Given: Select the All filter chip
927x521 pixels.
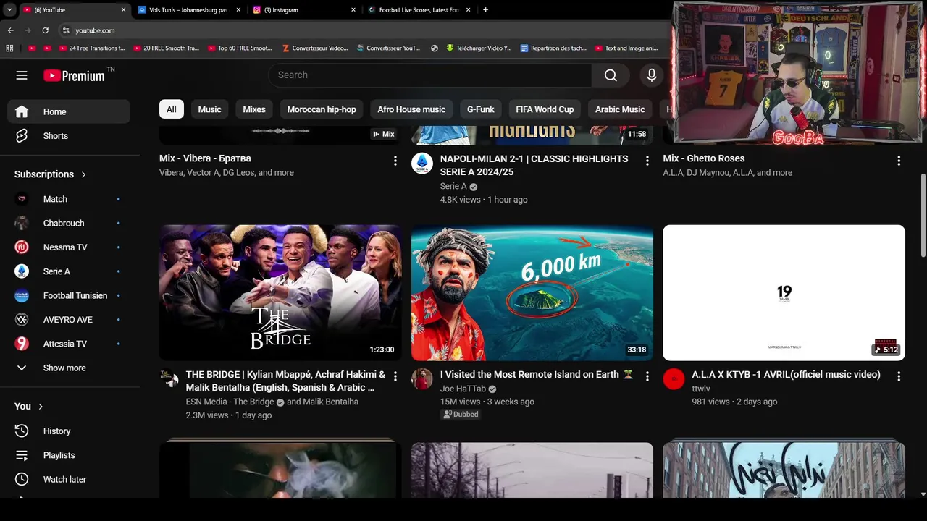Looking at the screenshot, I should (x=172, y=109).
